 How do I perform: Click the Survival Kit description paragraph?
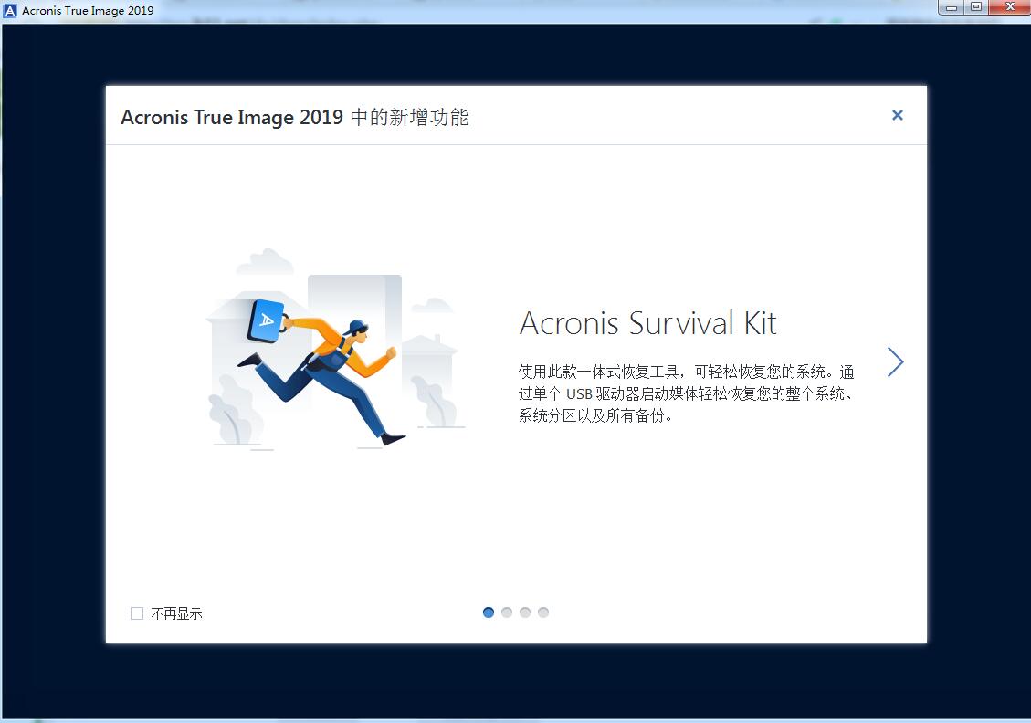[686, 393]
